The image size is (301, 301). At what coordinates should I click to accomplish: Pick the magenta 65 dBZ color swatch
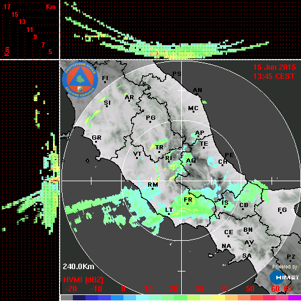click(294, 298)
